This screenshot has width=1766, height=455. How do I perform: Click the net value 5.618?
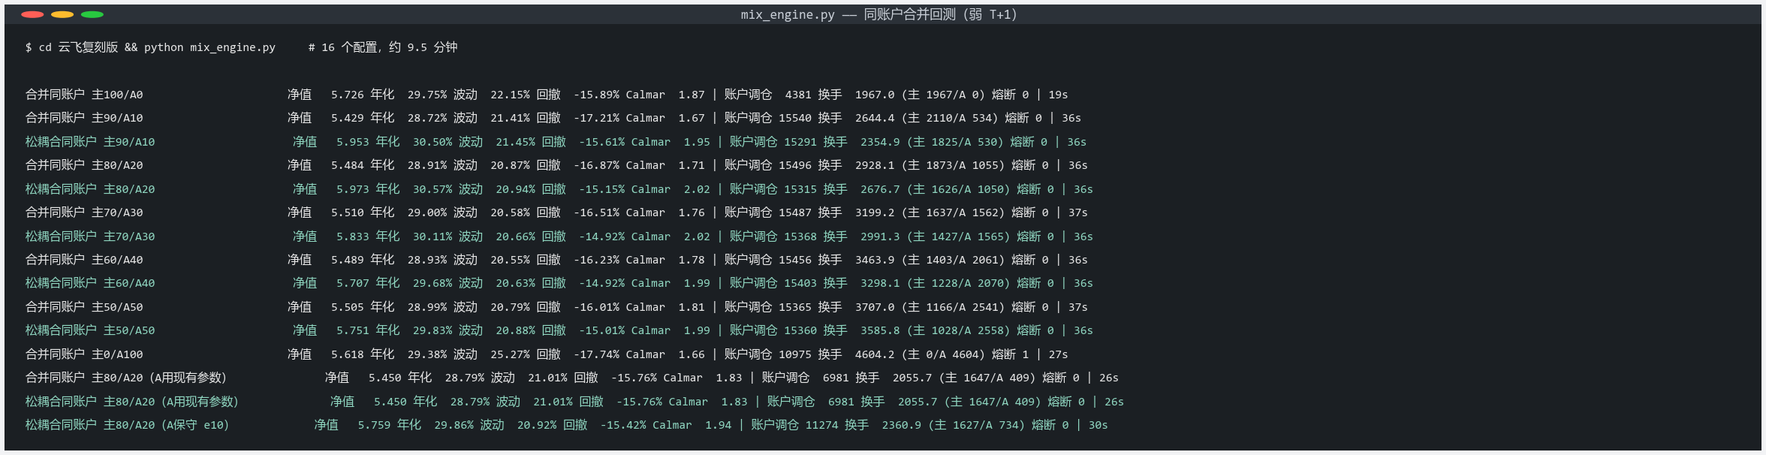[348, 354]
